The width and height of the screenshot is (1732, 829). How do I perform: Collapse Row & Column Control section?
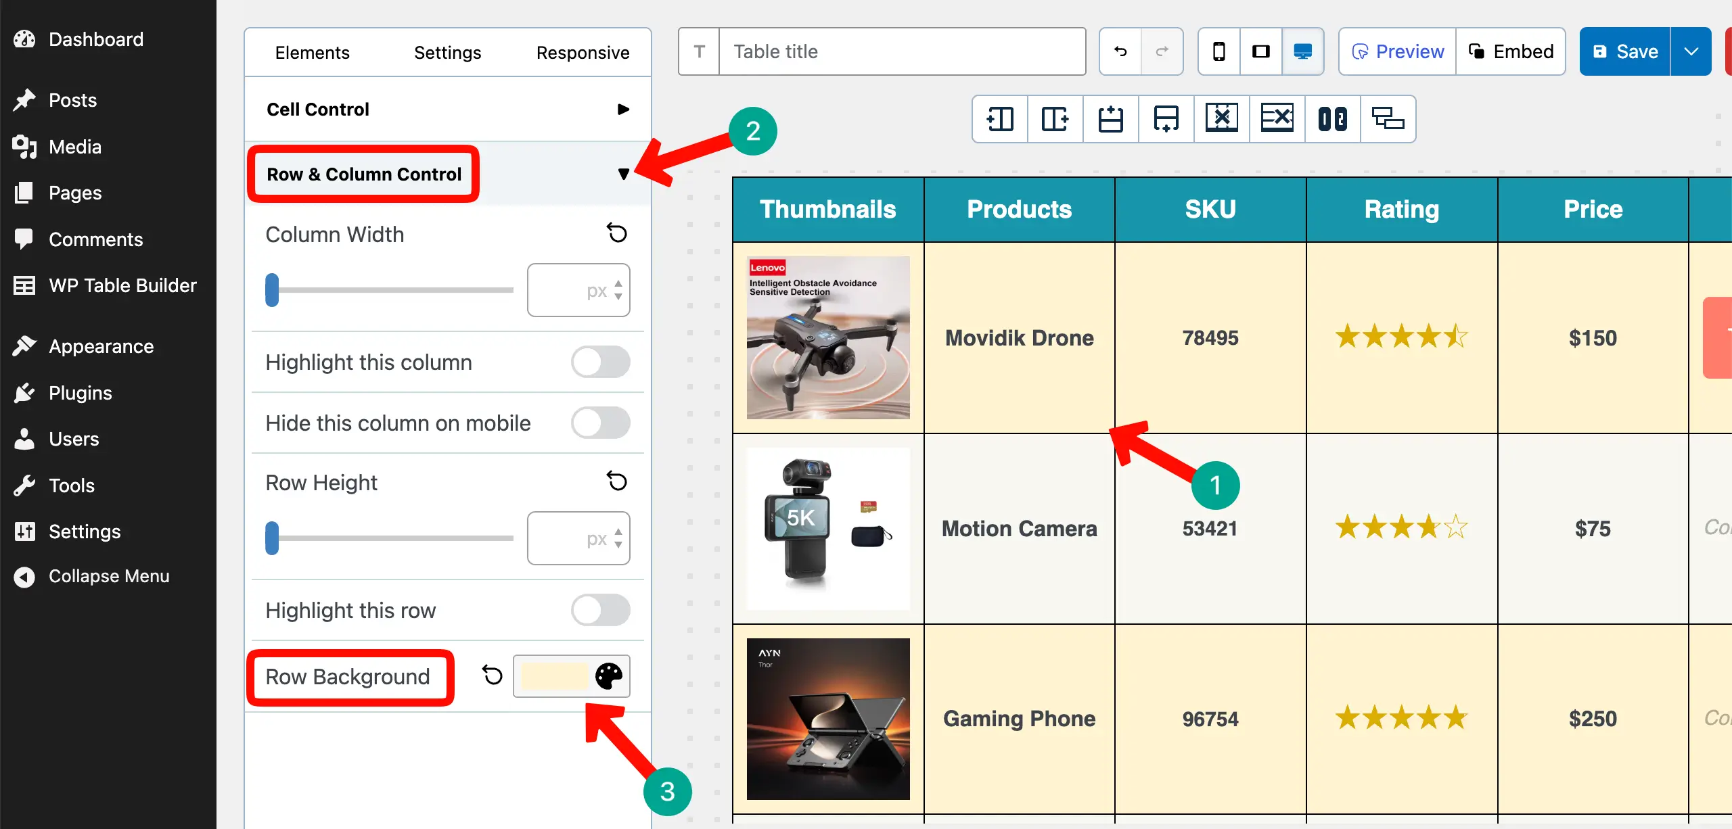point(623,174)
